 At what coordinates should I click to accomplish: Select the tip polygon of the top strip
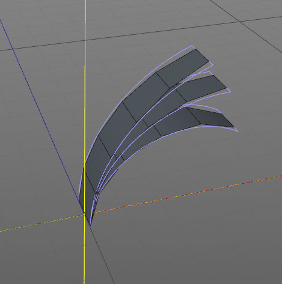click(x=182, y=68)
